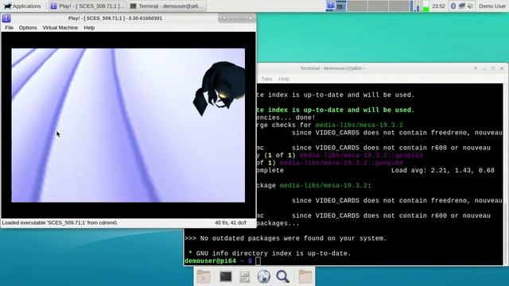509x286 pixels.
Task: Click the network traffic monitor bars
Action: coord(415,6)
